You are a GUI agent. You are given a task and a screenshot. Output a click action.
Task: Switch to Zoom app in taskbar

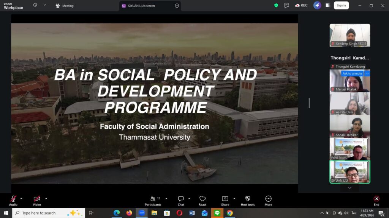pos(142,213)
